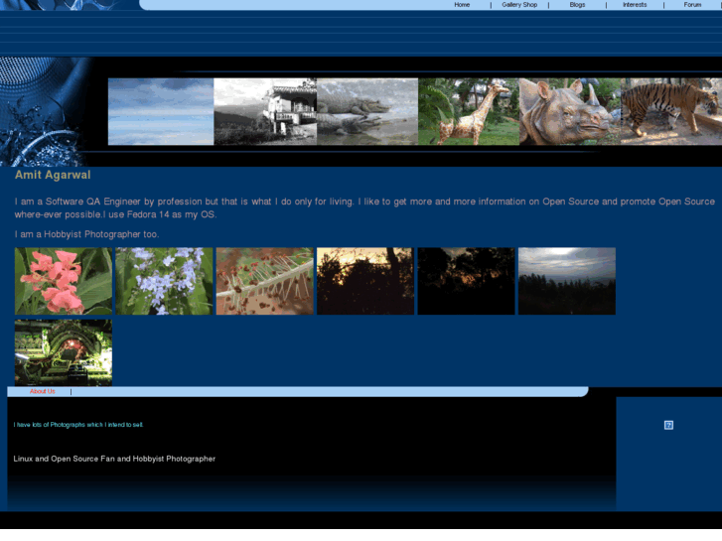722x541 pixels.
Task: Open the Home menu link
Action: 462,5
